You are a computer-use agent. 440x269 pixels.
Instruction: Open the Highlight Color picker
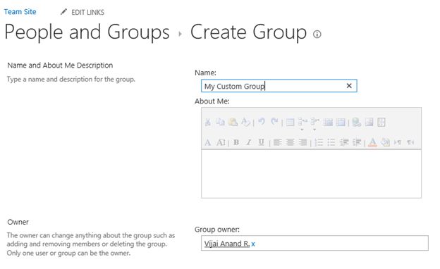point(385,142)
